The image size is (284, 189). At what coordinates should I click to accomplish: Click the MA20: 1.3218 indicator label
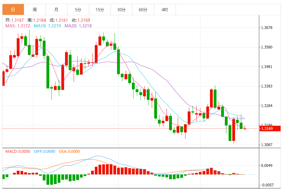tap(78, 26)
